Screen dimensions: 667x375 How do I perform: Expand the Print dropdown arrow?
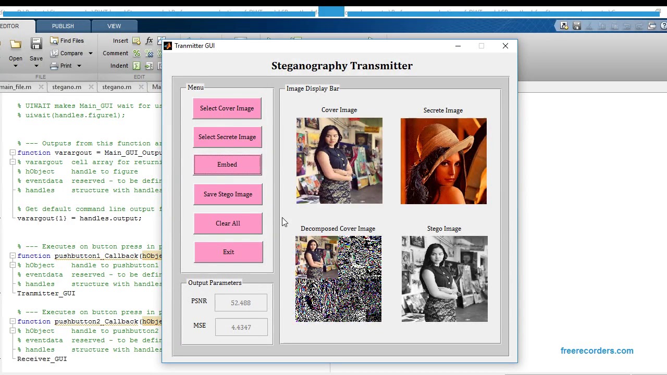(x=79, y=66)
